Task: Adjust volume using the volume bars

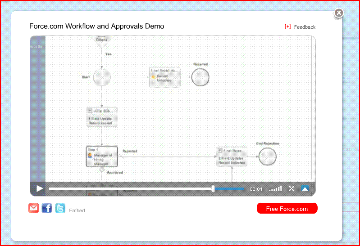Action: coord(275,189)
